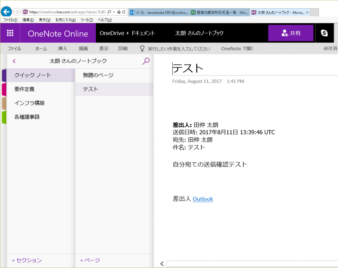Viewport: 338px width, 268px height.
Task: Click the OneNote favicon in address bar
Action: (25, 12)
